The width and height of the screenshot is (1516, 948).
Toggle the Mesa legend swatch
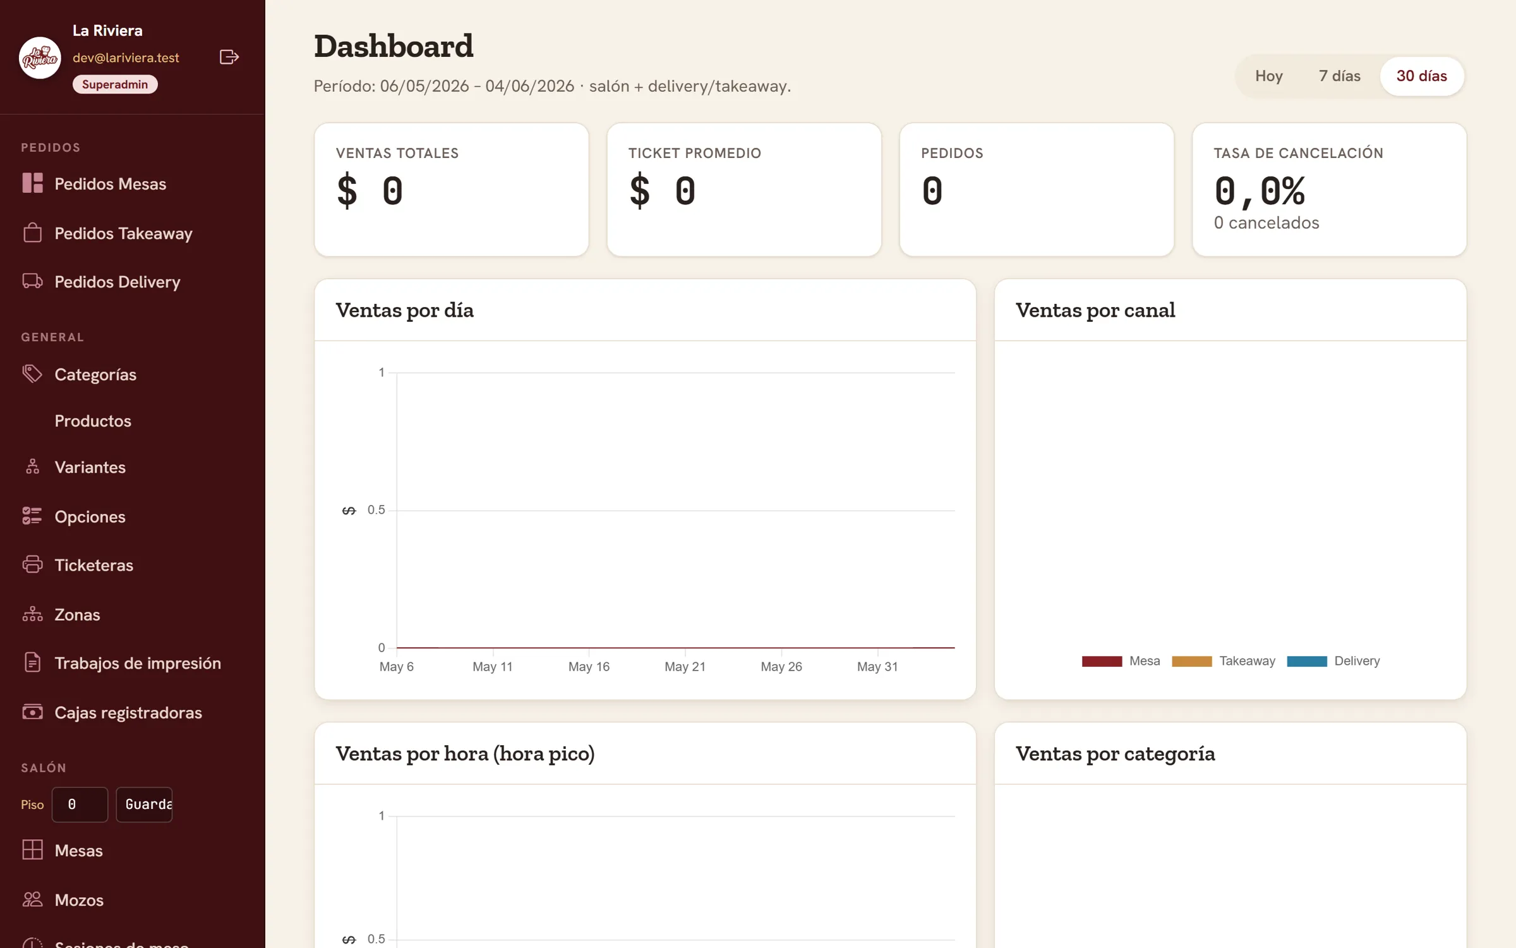coord(1102,661)
